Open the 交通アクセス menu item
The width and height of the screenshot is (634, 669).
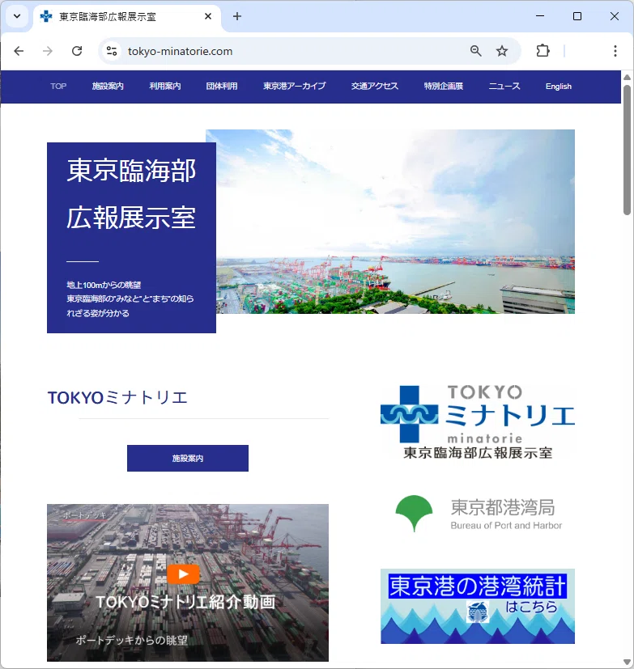pyautogui.click(x=375, y=87)
